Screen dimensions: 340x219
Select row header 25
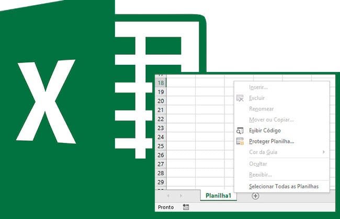(x=161, y=146)
